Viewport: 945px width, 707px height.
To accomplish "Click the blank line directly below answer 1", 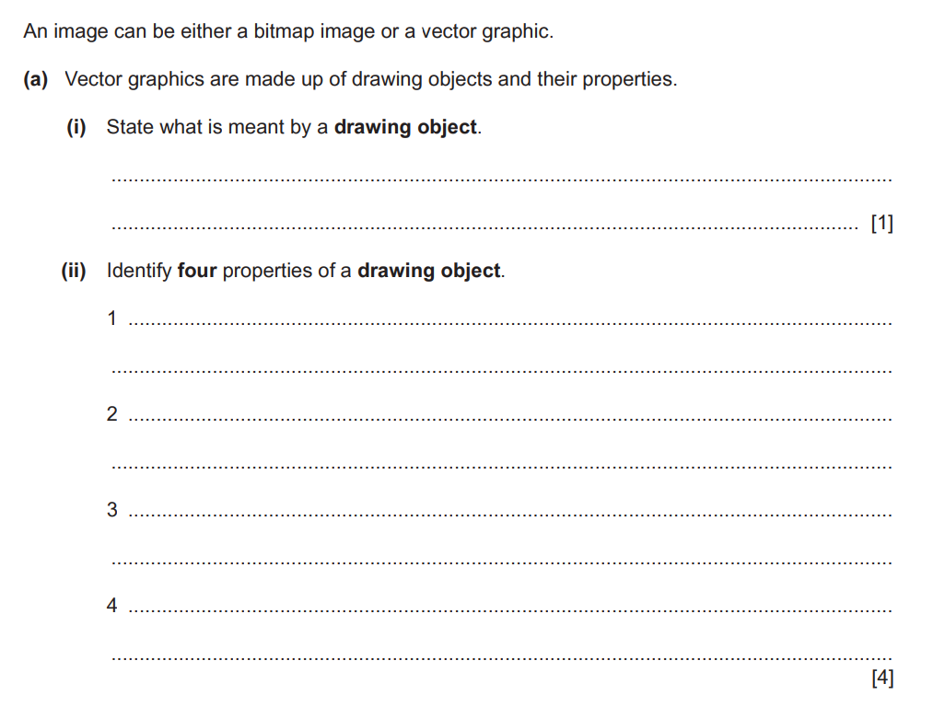I will tap(501, 371).
